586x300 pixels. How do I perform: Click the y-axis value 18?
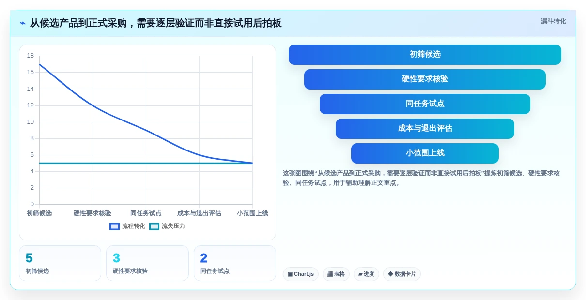coord(31,56)
